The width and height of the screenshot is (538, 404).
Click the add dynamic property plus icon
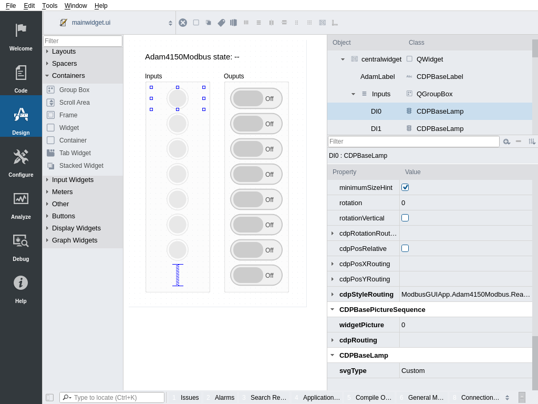[506, 142]
